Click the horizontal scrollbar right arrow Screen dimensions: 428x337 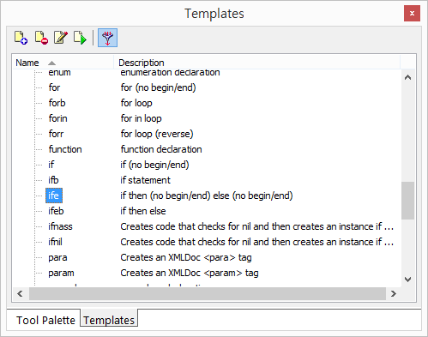(394, 293)
